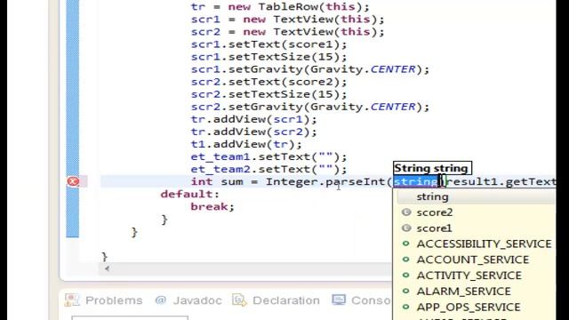Click 'scr1.setGravity(Gravity.CENTER);' line

coord(310,69)
